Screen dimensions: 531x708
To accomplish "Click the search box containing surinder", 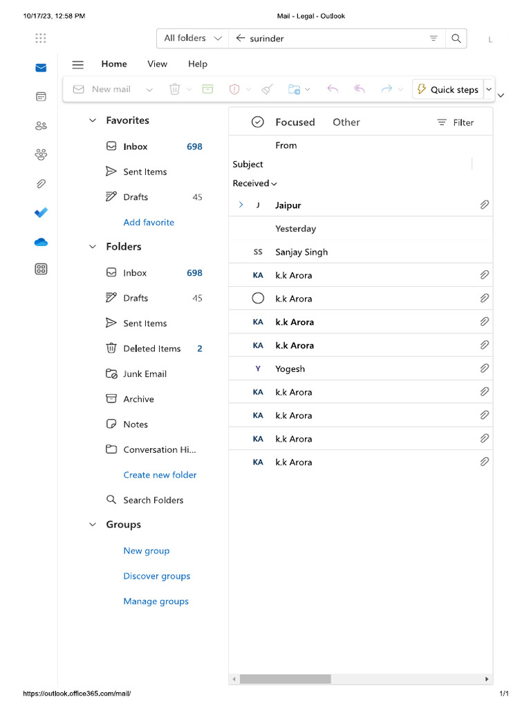I will tap(332, 39).
